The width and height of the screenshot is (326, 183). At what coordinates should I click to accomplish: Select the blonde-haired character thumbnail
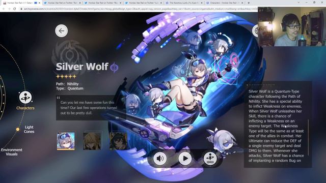(92, 141)
